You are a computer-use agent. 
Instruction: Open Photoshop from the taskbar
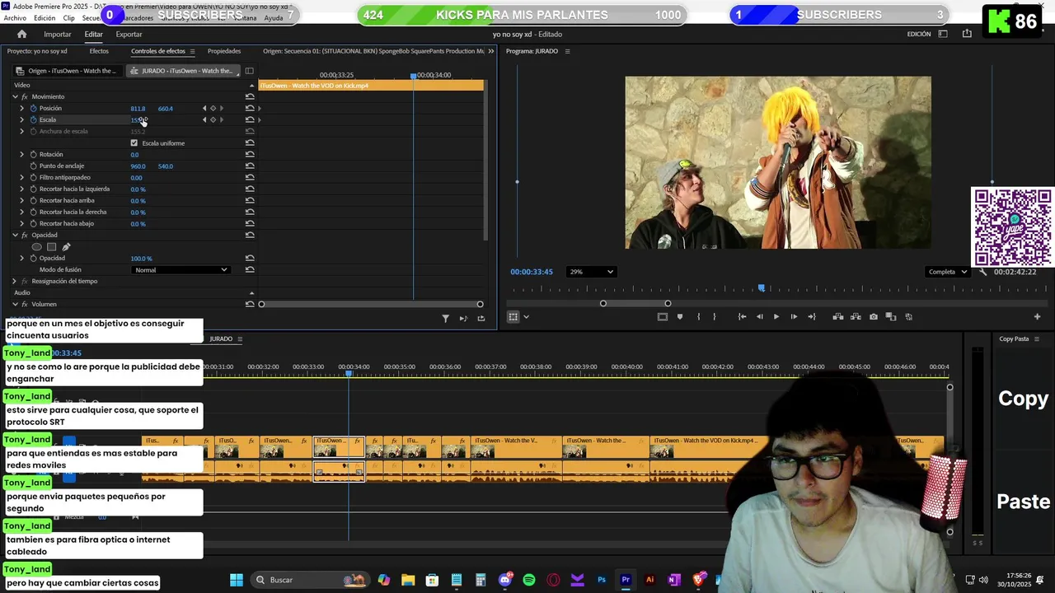point(602,580)
